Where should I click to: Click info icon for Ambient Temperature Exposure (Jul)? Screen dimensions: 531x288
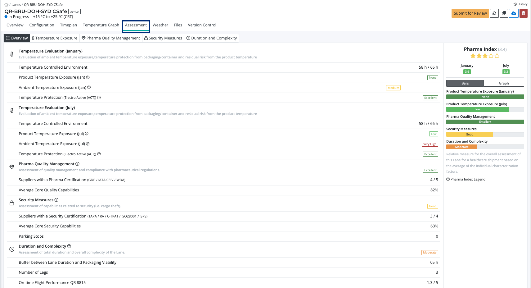pyautogui.click(x=88, y=144)
